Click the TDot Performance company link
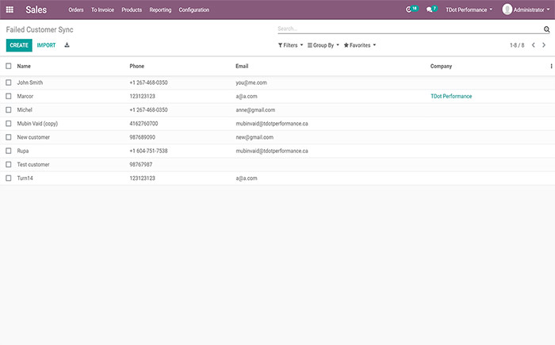Screen dimensions: 555x345 [451, 96]
